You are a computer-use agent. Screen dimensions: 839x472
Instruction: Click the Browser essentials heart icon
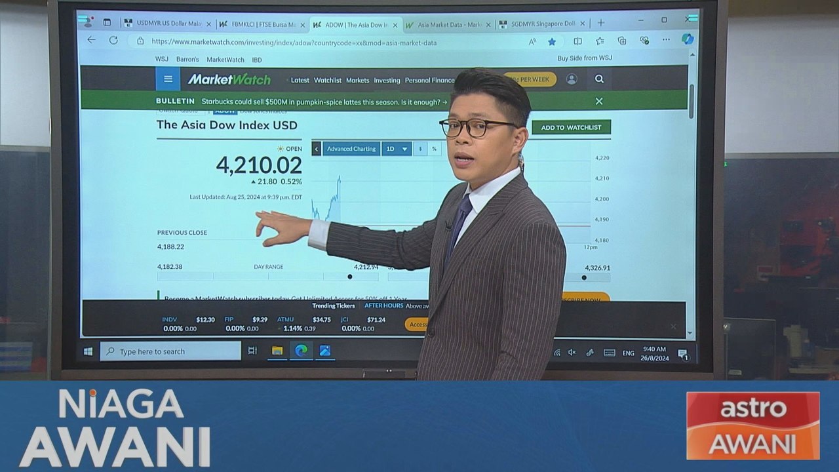coord(644,41)
